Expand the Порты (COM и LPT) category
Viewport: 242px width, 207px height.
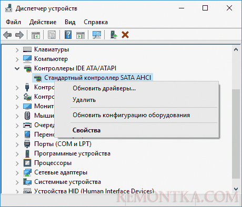click(17, 144)
